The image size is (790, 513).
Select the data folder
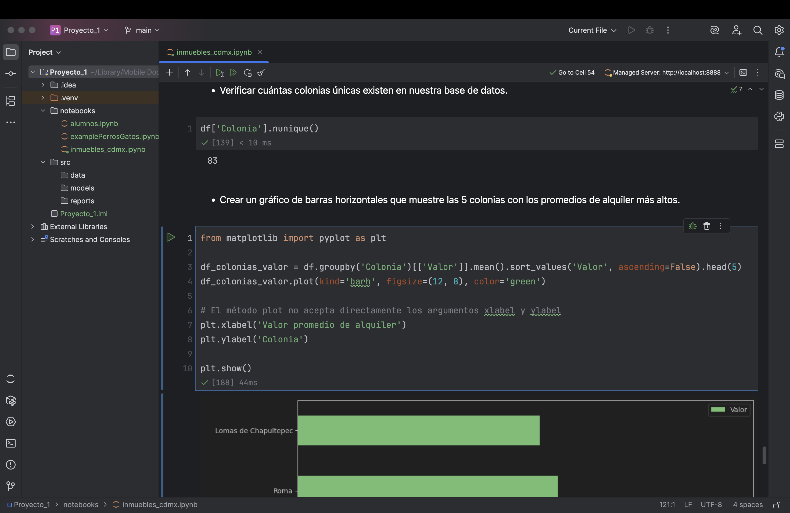77,175
